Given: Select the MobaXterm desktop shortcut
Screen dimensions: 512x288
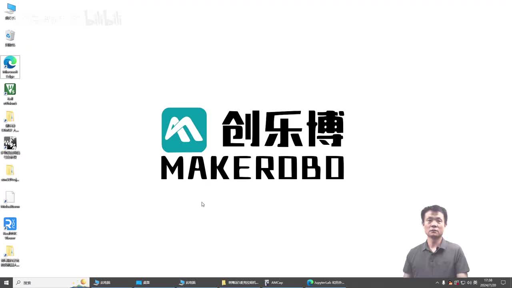Looking at the screenshot, I should (x=10, y=200).
